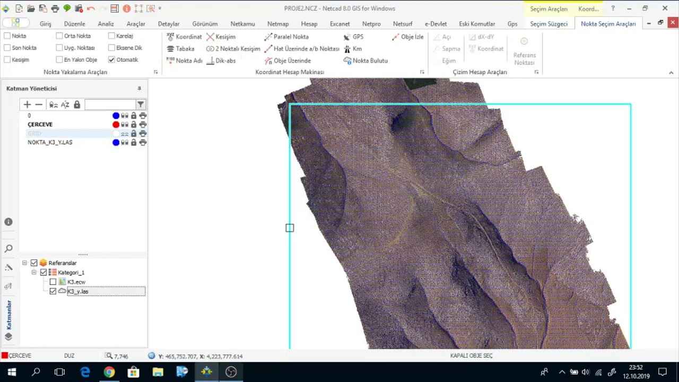Open the Eski Komutlar tab
679x382 pixels.
coord(477,24)
